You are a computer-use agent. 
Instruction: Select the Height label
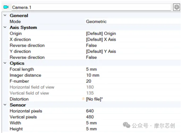(x=16, y=129)
